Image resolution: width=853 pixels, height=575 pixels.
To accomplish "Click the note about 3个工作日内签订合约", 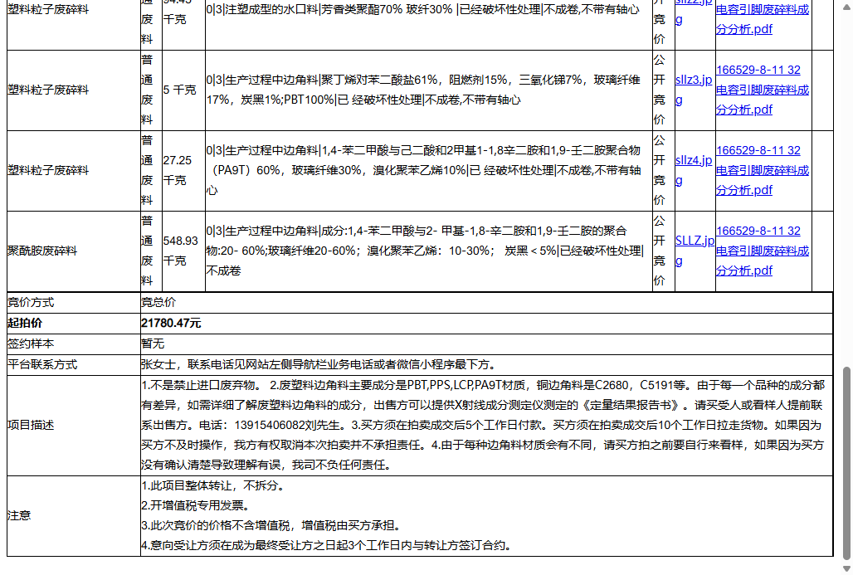I will (328, 545).
